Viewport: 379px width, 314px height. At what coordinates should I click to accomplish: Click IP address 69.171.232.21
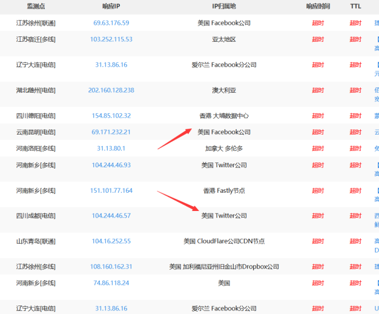pyautogui.click(x=111, y=132)
